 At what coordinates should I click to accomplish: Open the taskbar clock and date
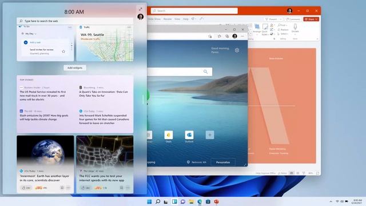(x=357, y=201)
